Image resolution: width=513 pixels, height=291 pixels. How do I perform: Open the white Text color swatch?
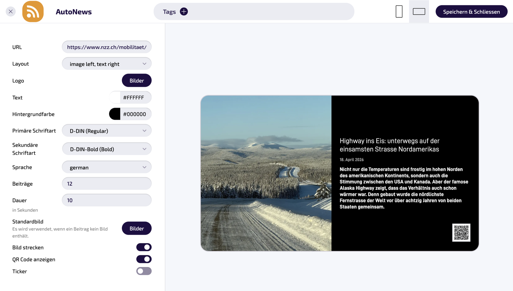(x=115, y=97)
